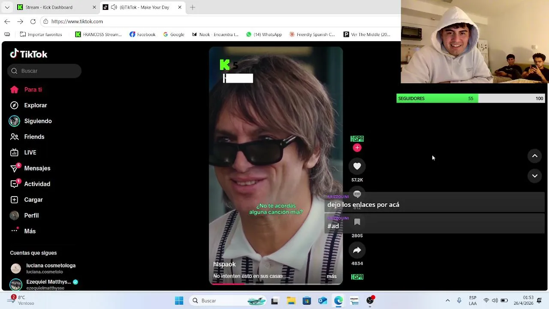Open the Para ti feed
Viewport: 549px width, 309px height.
pos(27,90)
